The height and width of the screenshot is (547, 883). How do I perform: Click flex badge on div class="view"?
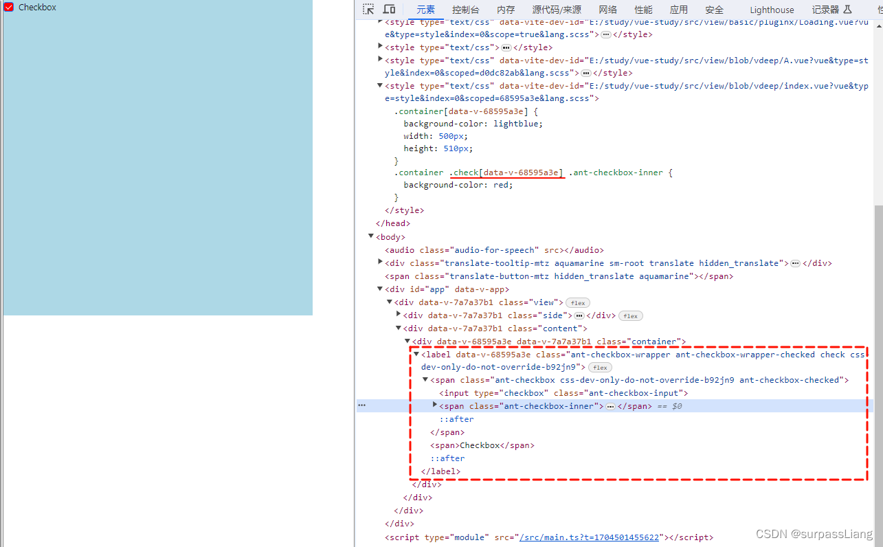click(578, 303)
